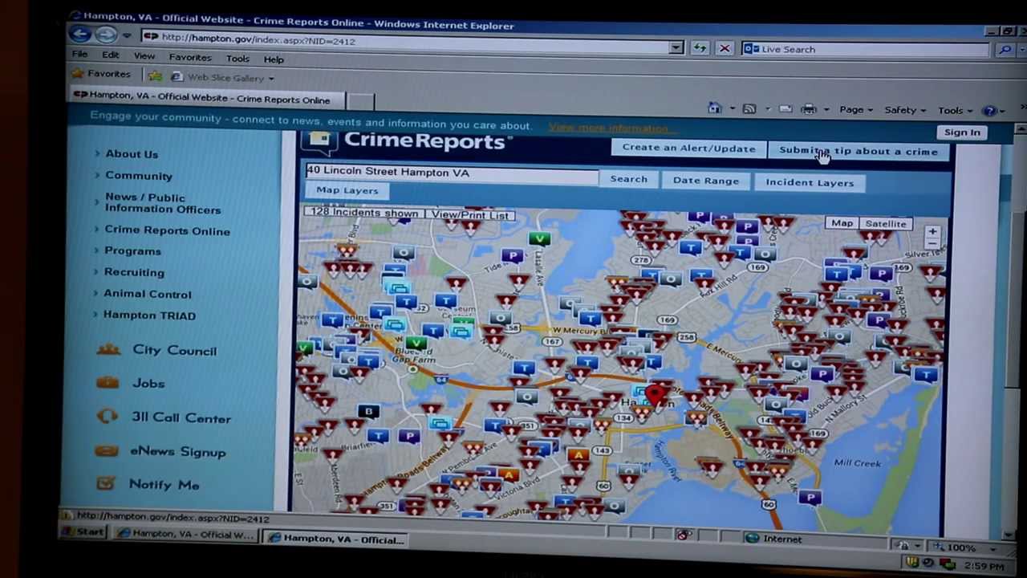Click the browser Back arrow button

coord(79,35)
